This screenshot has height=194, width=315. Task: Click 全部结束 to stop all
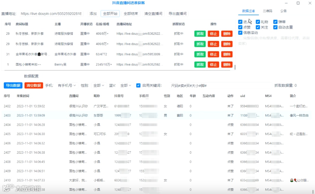pos(131,14)
